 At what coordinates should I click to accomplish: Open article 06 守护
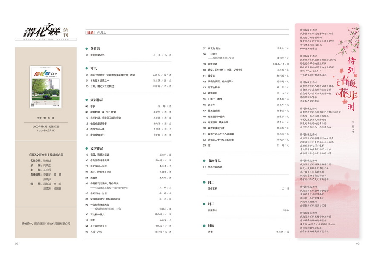(x=93, y=106)
